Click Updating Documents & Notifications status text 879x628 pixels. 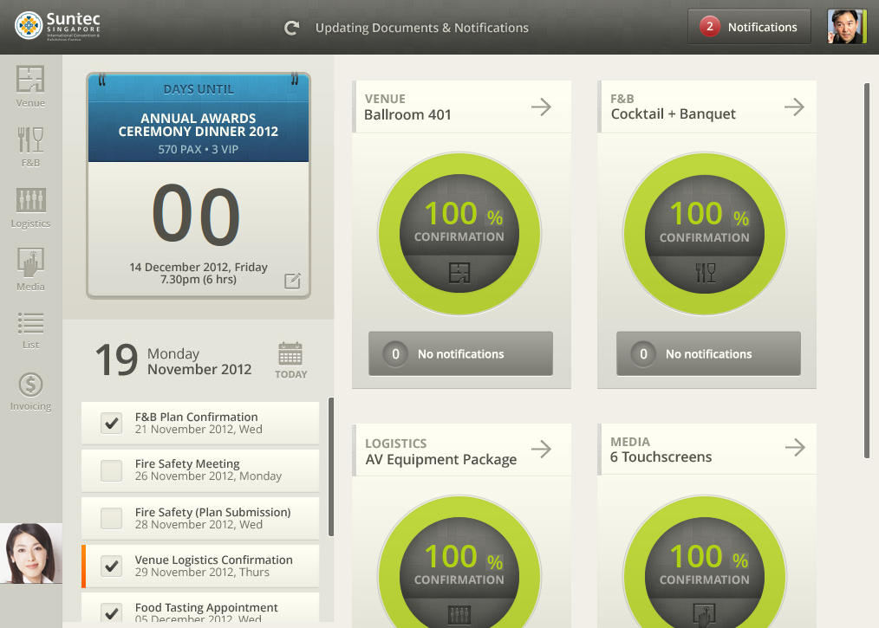pos(421,28)
